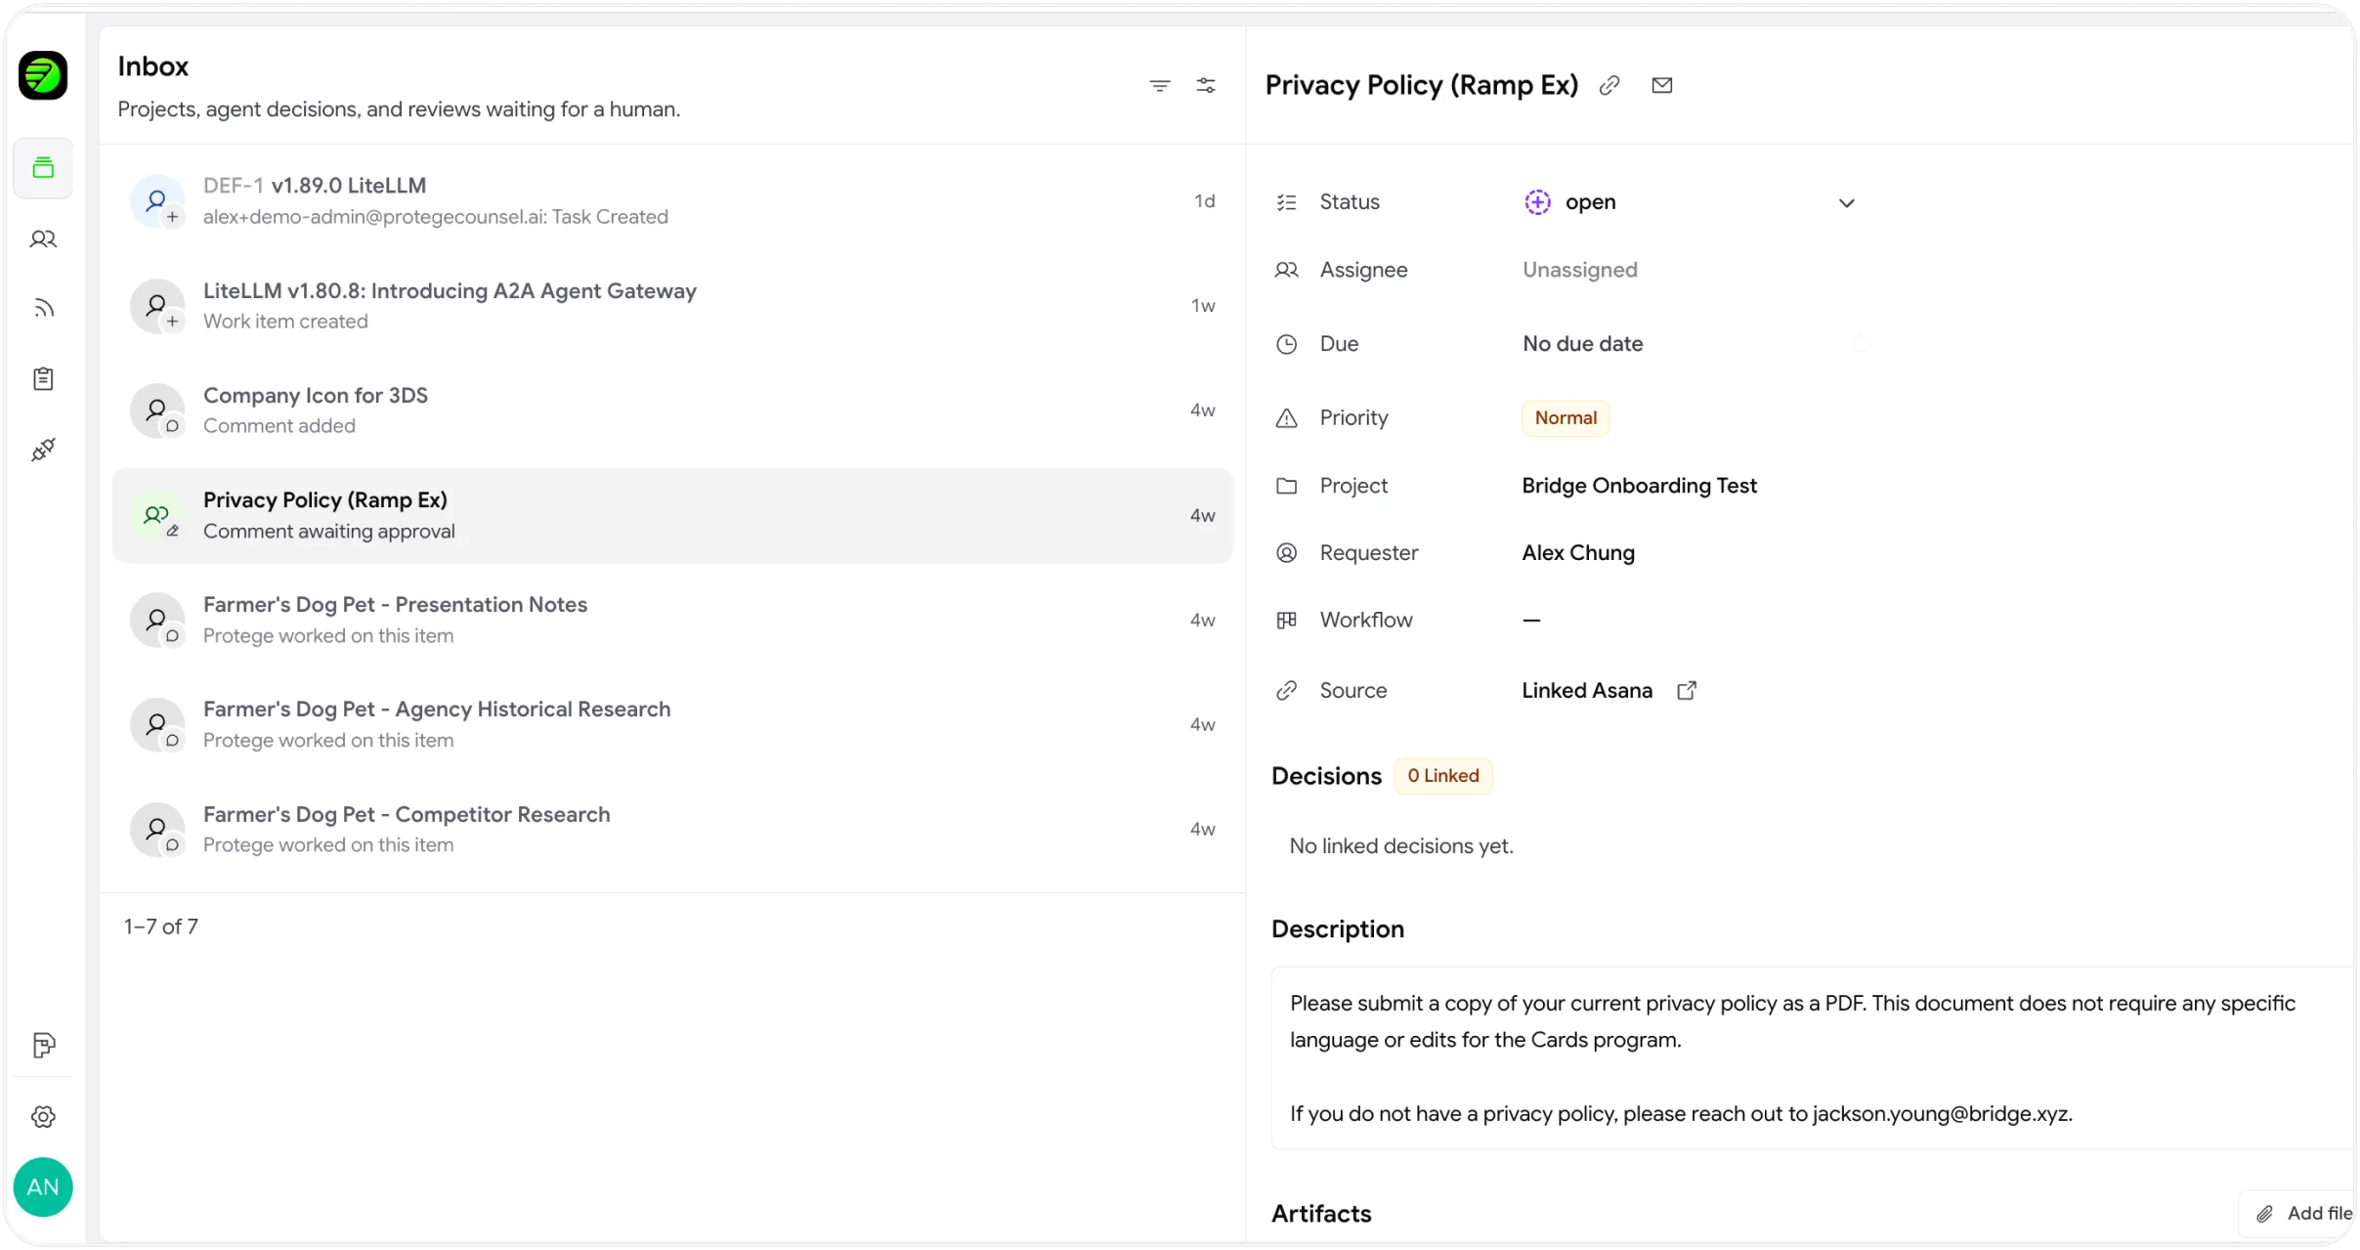
Task: Click avatar of Agency Historical Research row
Action: click(x=158, y=725)
